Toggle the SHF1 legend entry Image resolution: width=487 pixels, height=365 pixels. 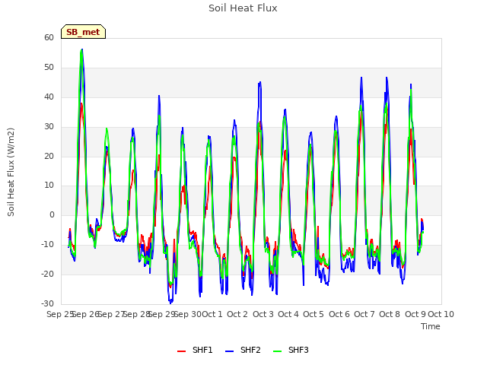click(x=195, y=350)
